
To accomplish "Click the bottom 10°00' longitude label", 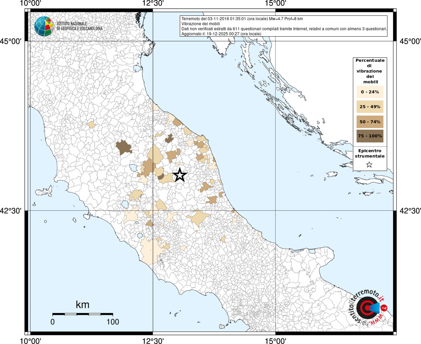I will [x=31, y=341].
